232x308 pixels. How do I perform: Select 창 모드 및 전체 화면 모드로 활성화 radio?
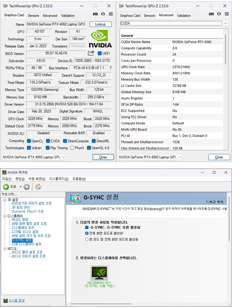click(87, 240)
